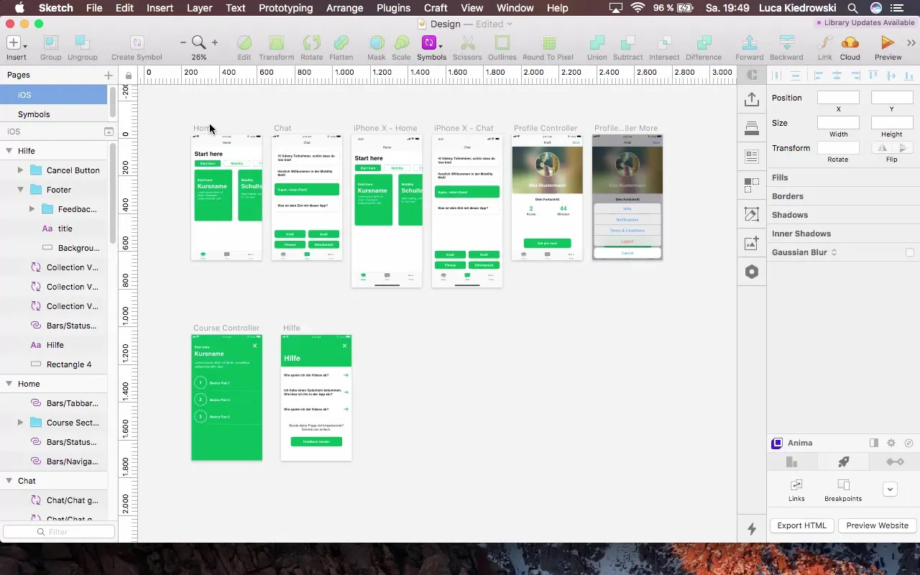Image resolution: width=920 pixels, height=575 pixels.
Task: Open the Craft Photos image tool icon
Action: tap(752, 243)
